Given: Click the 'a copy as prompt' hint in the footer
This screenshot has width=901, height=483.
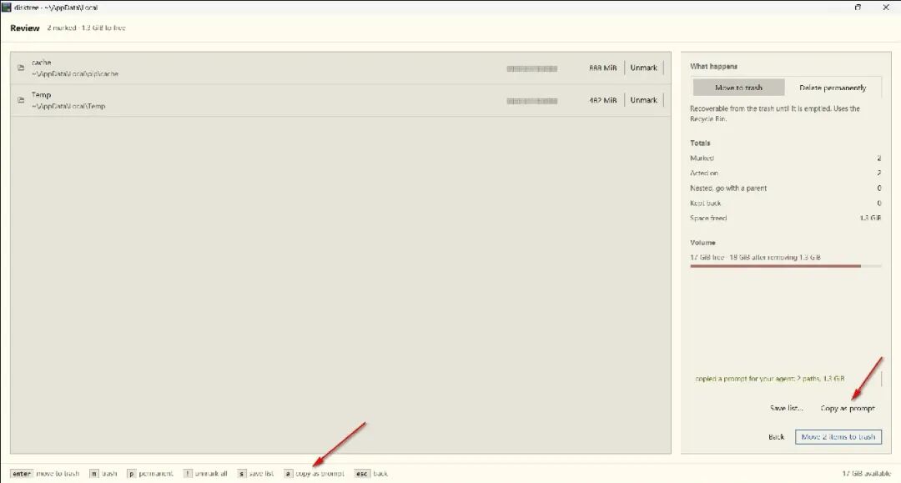Looking at the screenshot, I should (x=315, y=473).
